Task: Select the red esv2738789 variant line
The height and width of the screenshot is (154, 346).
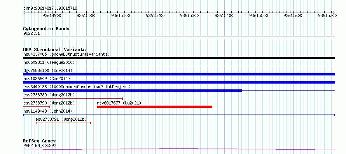Action: click(x=73, y=99)
